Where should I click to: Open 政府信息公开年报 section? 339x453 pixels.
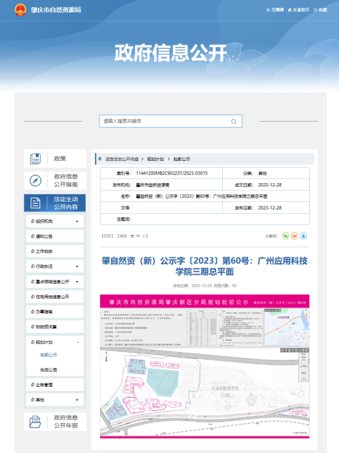(x=55, y=422)
